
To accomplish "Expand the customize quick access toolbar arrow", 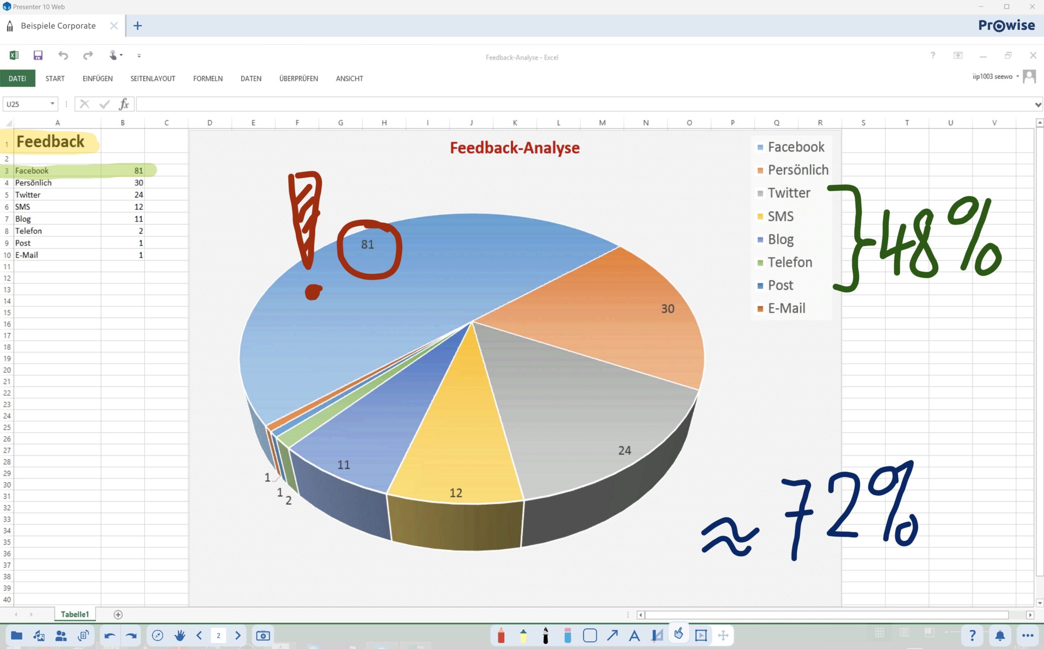I will [139, 55].
